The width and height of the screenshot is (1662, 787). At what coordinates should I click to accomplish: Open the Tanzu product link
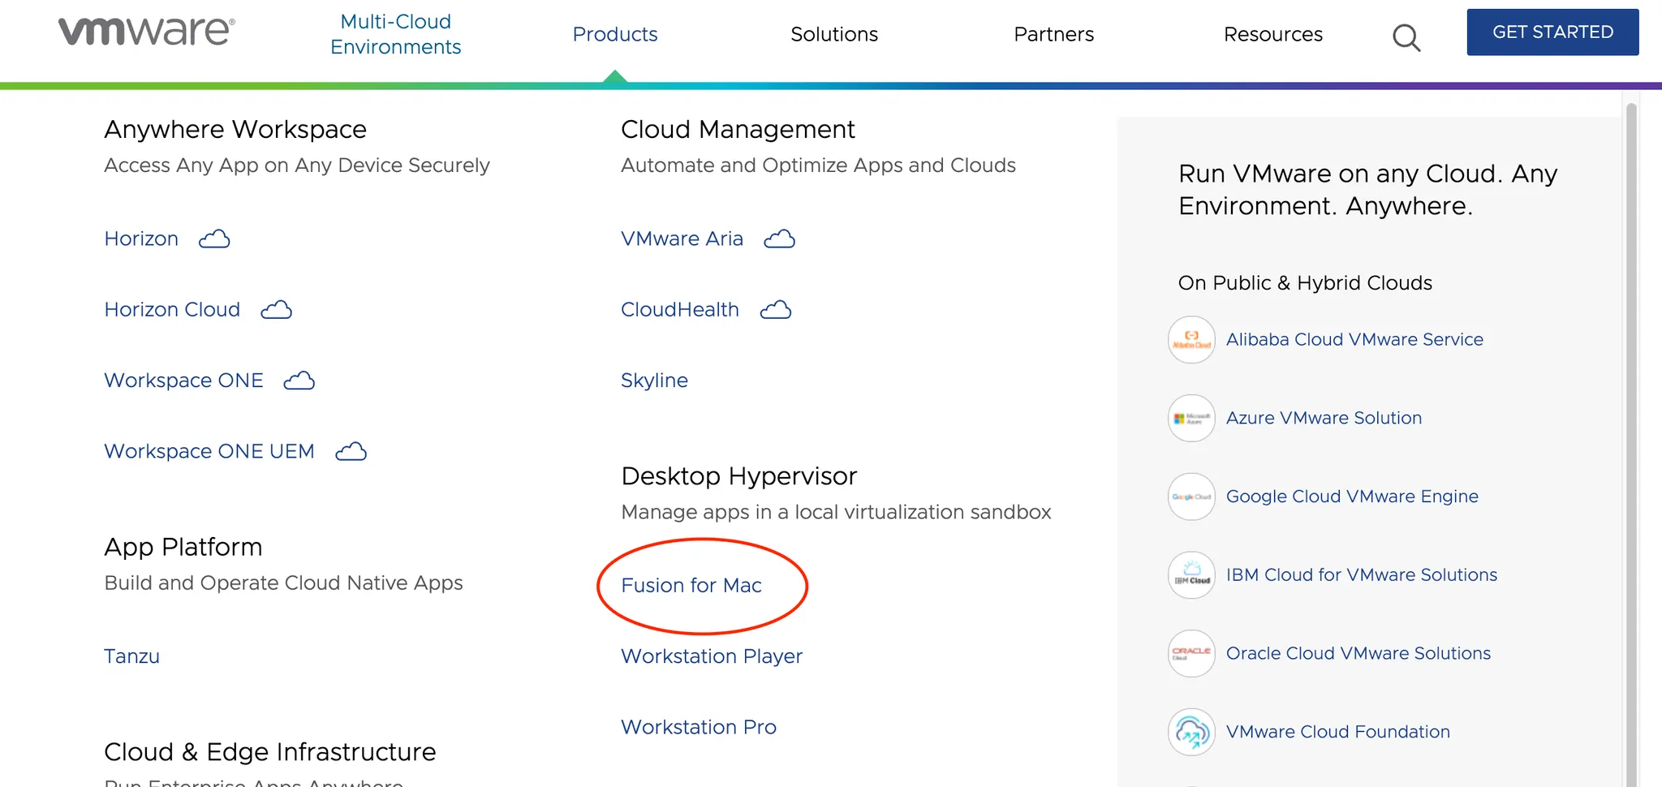click(x=131, y=656)
